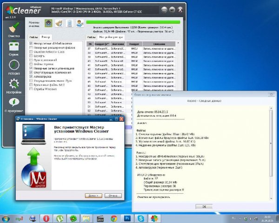Check Упорядочивание меню Пуск
279x223 pixels.
coord(31,81)
